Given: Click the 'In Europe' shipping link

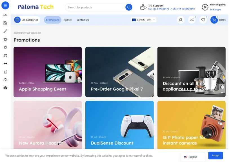Looking at the screenshot, I should coord(215,10).
